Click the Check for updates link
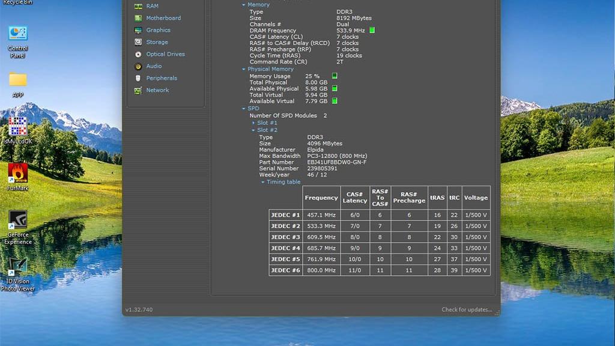 tap(467, 310)
